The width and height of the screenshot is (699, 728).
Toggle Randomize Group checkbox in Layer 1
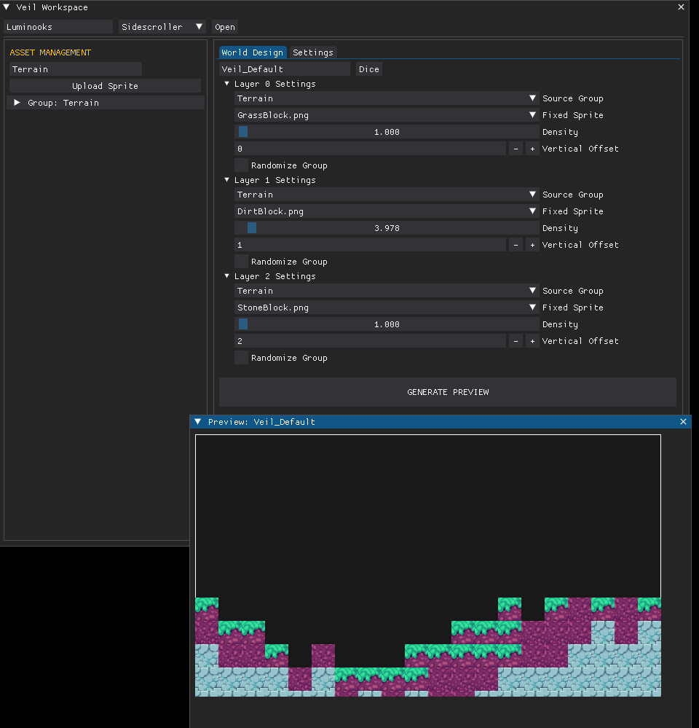pos(241,262)
